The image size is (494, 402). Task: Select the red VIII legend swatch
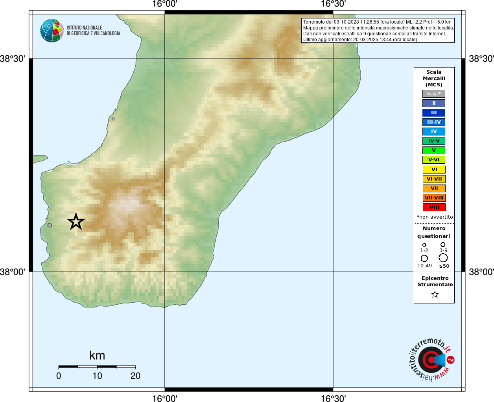(434, 207)
